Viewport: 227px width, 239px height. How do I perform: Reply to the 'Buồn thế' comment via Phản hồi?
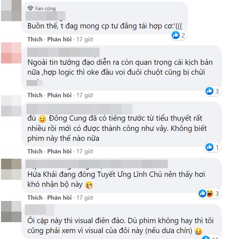pos(59,39)
